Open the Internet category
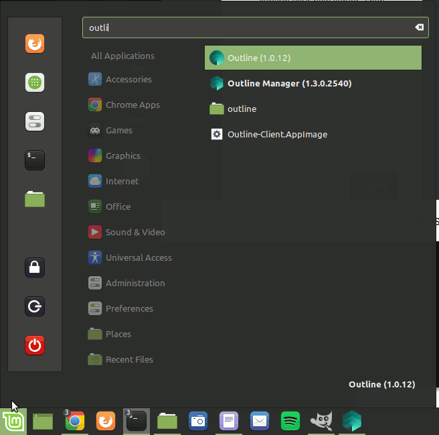The width and height of the screenshot is (439, 435). (113, 182)
